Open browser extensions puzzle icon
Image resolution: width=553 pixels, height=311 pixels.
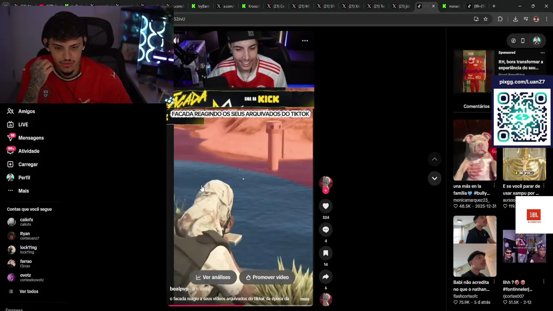tap(500, 19)
